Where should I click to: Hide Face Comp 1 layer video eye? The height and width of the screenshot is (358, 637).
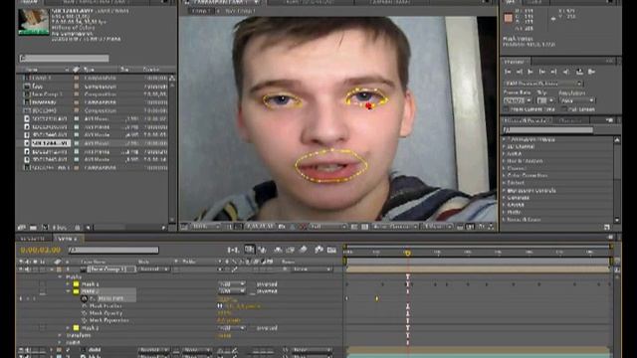(21, 269)
